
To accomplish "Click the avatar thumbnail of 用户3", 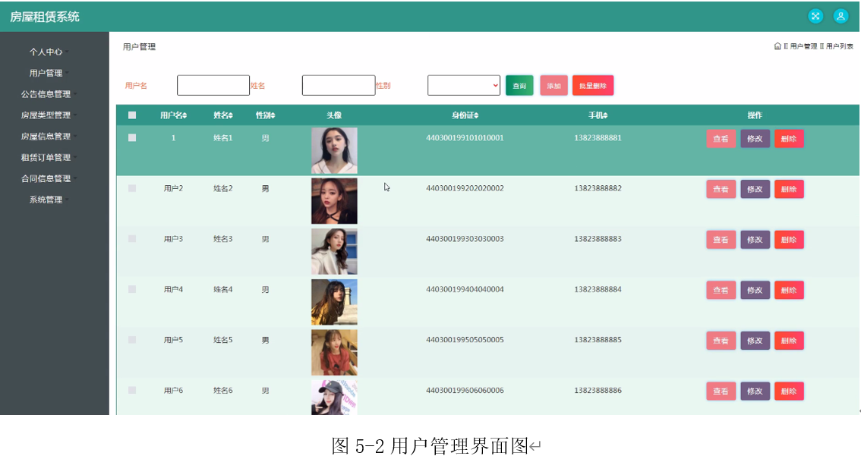I will (334, 251).
